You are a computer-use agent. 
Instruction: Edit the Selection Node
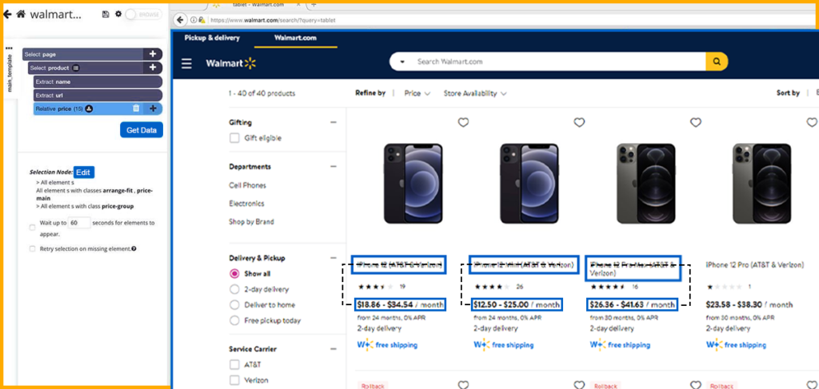pos(84,172)
